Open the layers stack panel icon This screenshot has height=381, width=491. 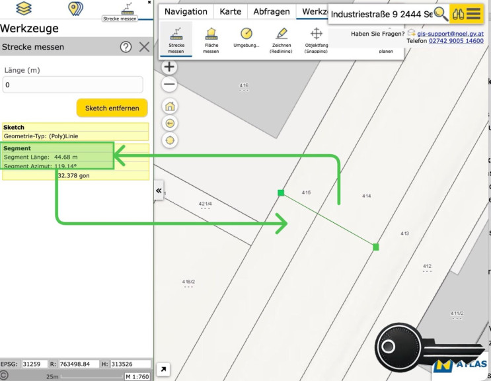24,9
